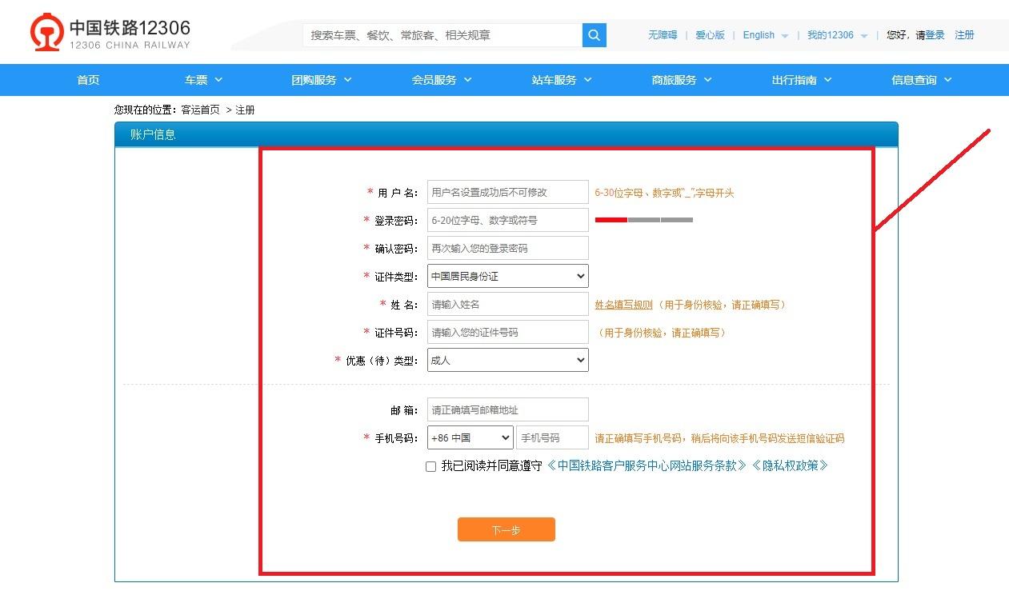
Task: Open the +86 中国 country code dropdown
Action: point(470,437)
